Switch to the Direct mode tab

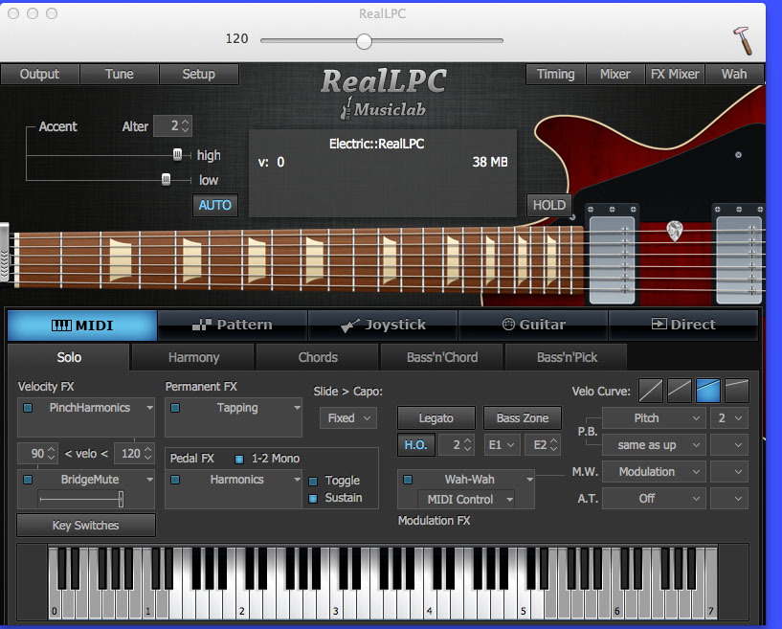683,325
